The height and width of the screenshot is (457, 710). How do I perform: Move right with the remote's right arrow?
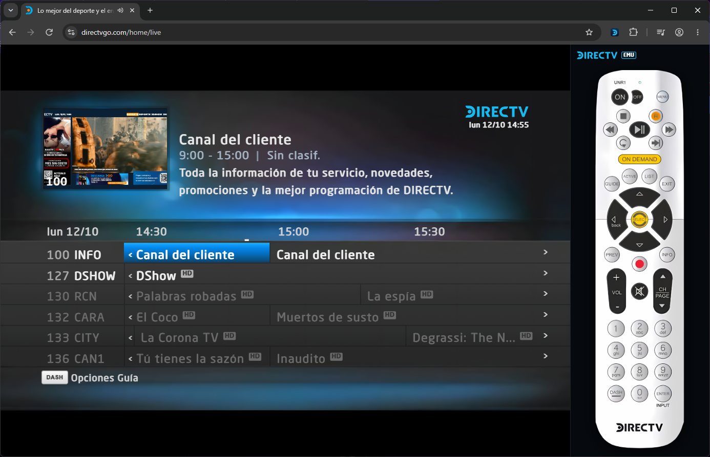(x=664, y=220)
